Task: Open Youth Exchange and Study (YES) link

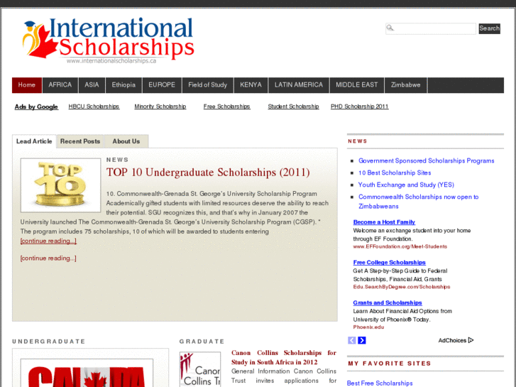Action: [x=406, y=185]
